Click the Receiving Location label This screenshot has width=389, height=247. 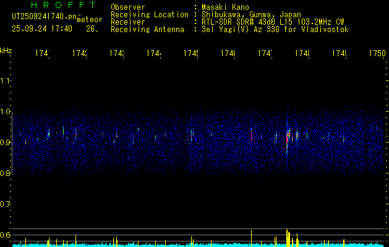tap(150, 15)
